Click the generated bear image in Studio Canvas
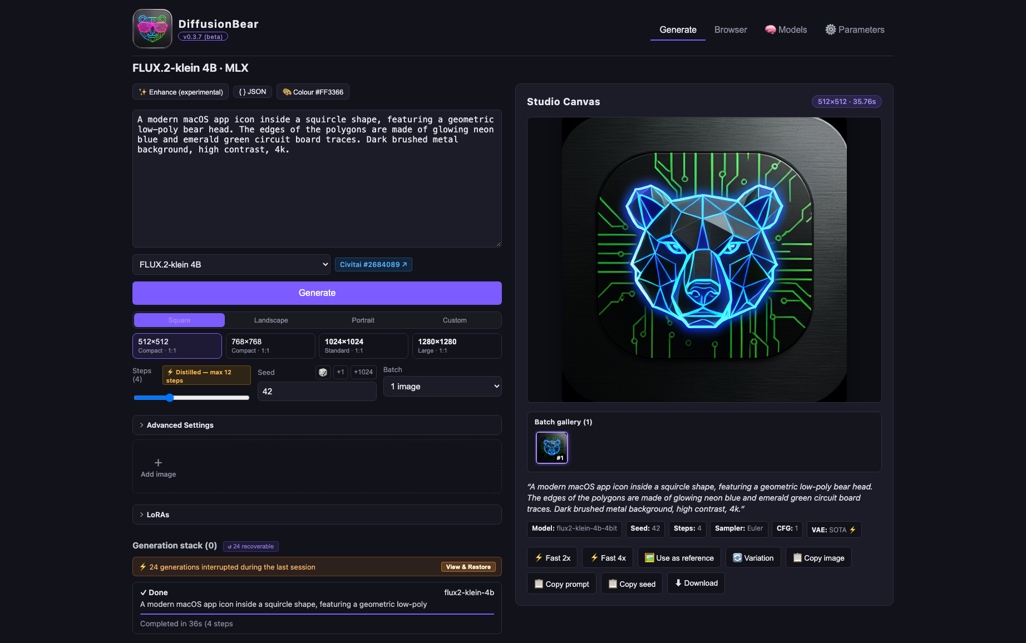Viewport: 1026px width, 643px height. [x=704, y=260]
